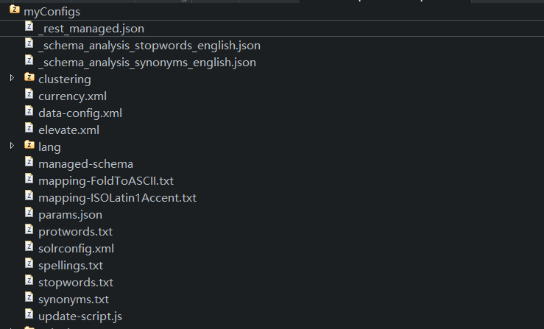
Task: Select synonyms.txt file name
Action: point(74,300)
